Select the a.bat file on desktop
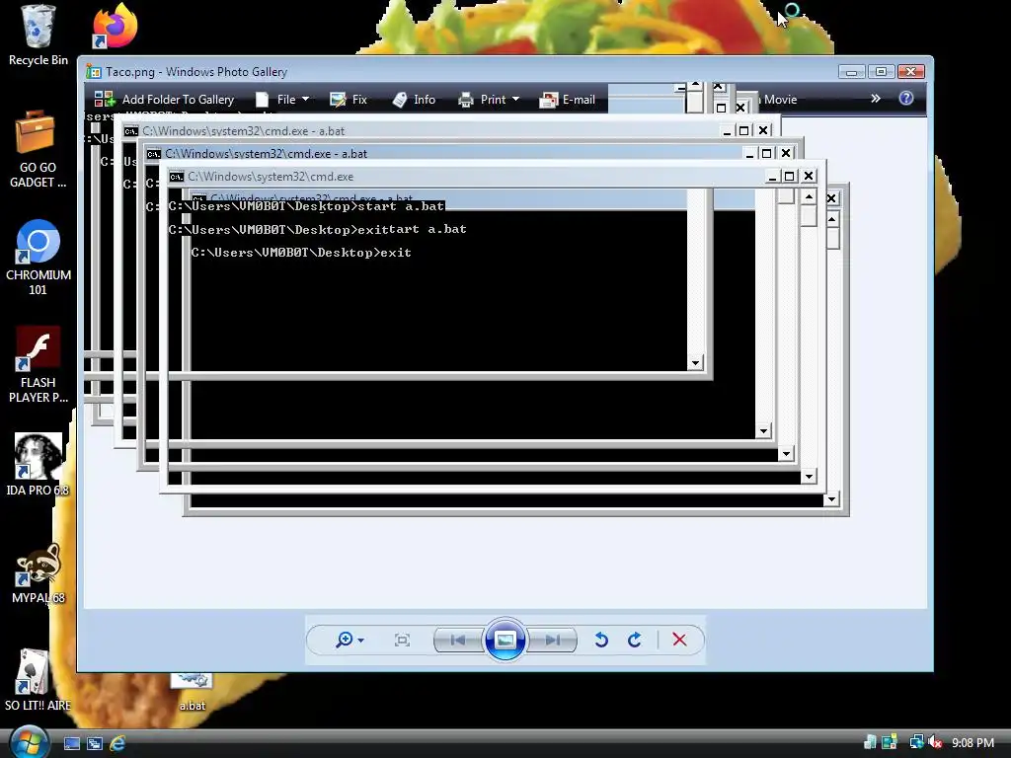The height and width of the screenshot is (758, 1011). tap(193, 692)
